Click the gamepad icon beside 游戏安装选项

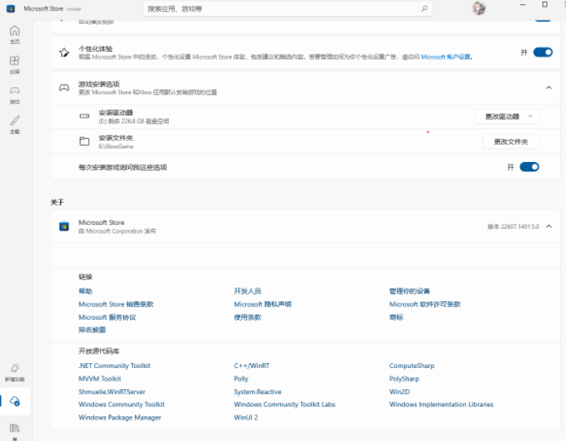(x=64, y=87)
